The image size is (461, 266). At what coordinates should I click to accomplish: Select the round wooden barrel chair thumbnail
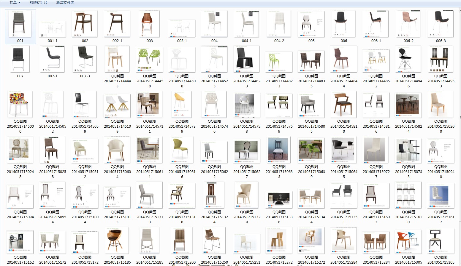[x=117, y=240]
